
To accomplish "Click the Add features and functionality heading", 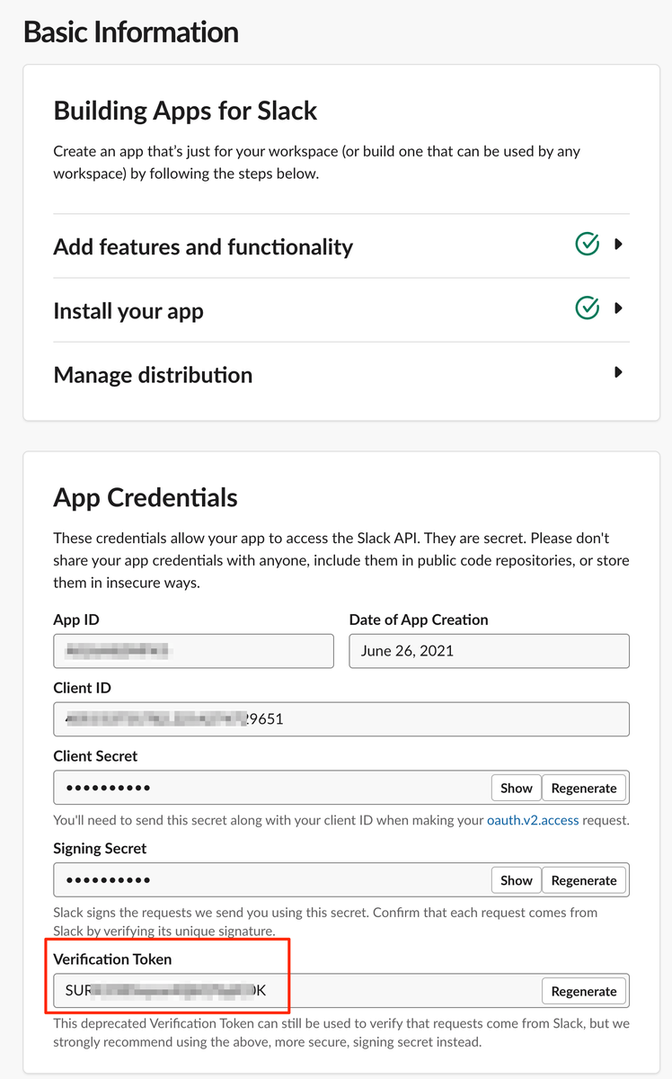I will tap(203, 246).
